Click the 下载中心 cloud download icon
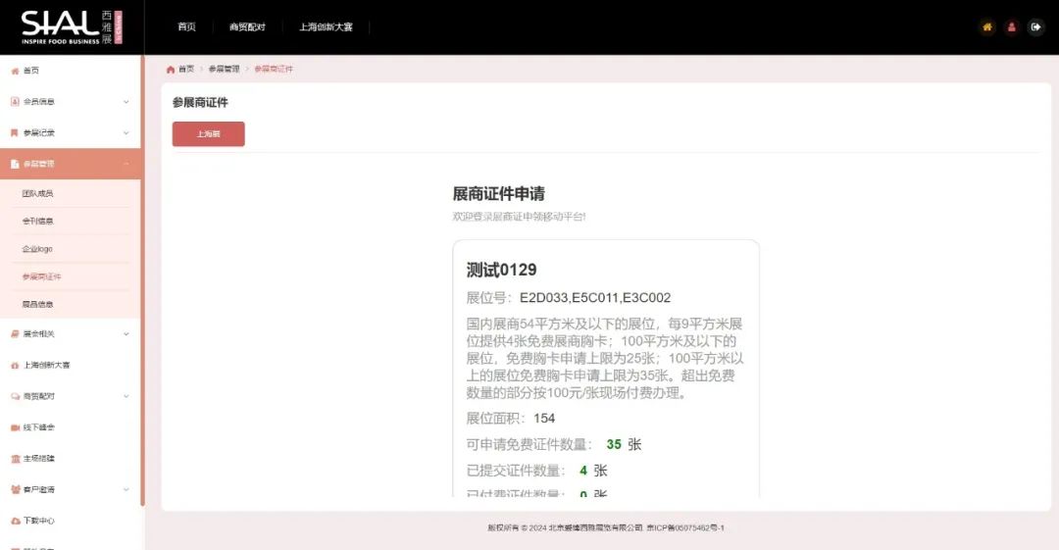The image size is (1059, 550). point(15,521)
